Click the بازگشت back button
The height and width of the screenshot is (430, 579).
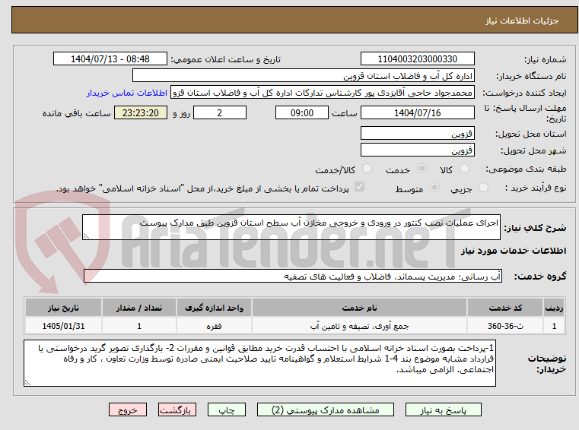point(177,409)
